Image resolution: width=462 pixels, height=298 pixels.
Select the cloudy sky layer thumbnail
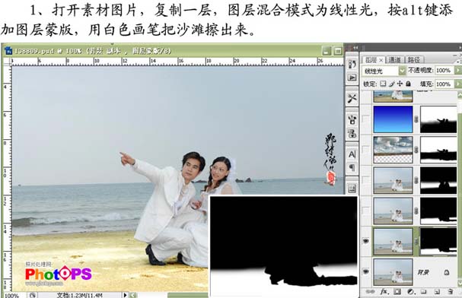click(x=393, y=150)
